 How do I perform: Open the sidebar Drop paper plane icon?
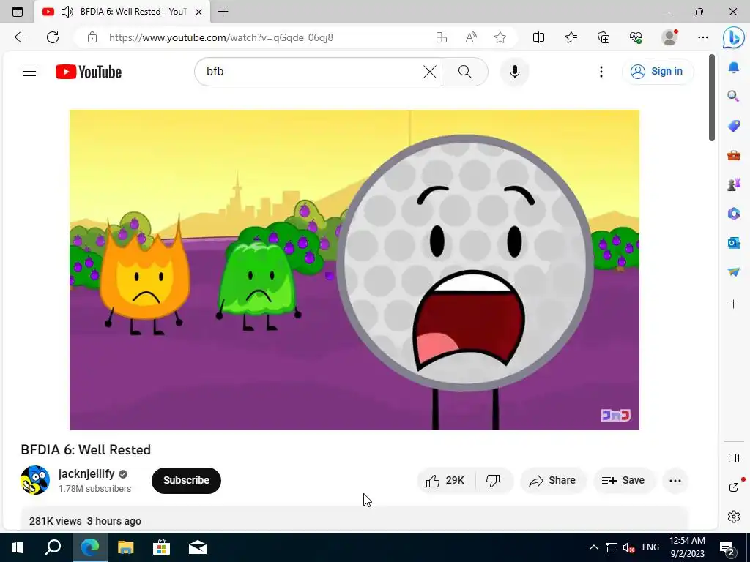pos(734,272)
